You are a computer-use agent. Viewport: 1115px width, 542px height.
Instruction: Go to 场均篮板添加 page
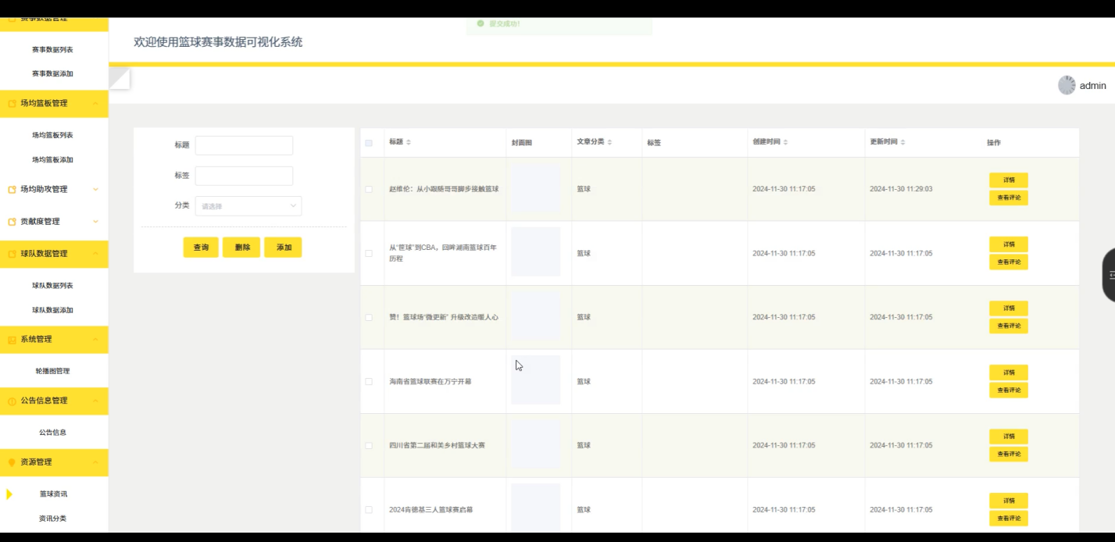point(52,159)
